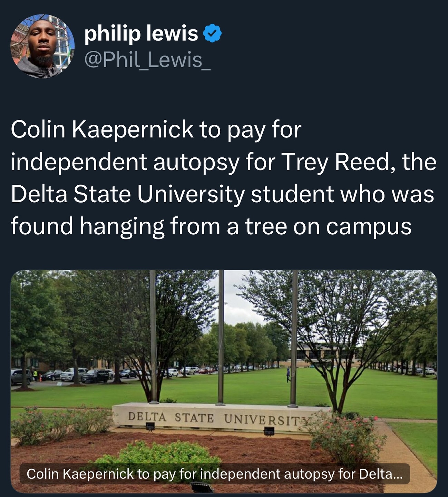This screenshot has height=497, width=448.
Task: Click the 'Colin Kaepernick to pay for' line
Action: coord(156,129)
